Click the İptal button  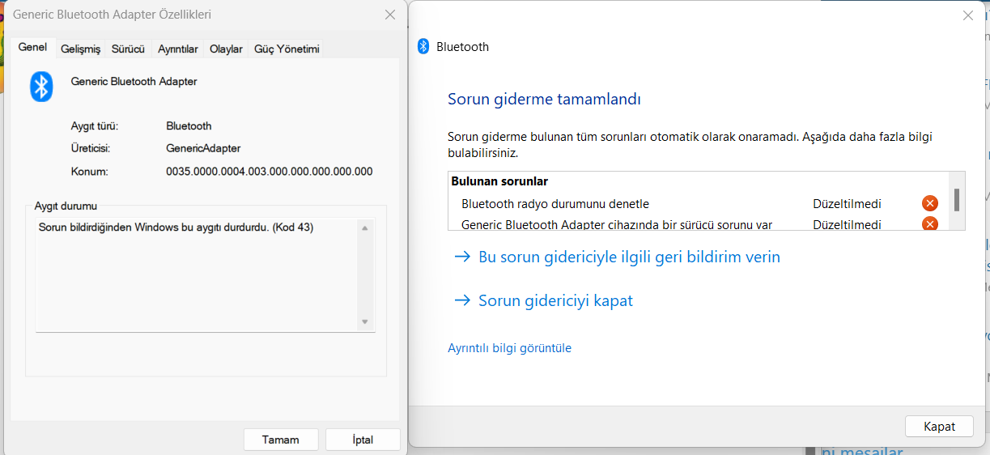pos(363,440)
